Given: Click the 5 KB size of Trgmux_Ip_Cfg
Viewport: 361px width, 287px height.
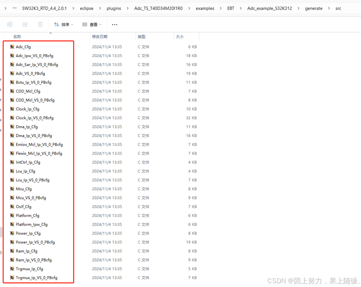Looking at the screenshot, I should click(x=193, y=269).
